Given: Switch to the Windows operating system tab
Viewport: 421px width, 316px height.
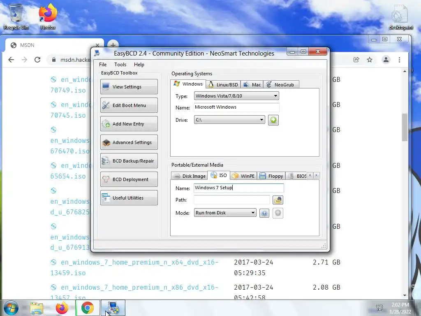Looking at the screenshot, I should point(188,84).
